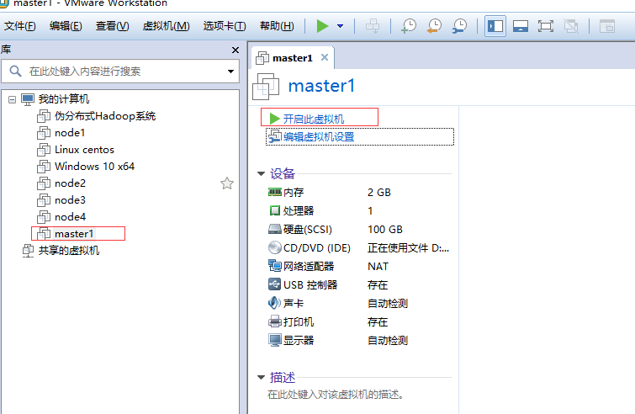Select 共享的虚拟机 in the library
This screenshot has height=414, width=635.
coord(69,251)
